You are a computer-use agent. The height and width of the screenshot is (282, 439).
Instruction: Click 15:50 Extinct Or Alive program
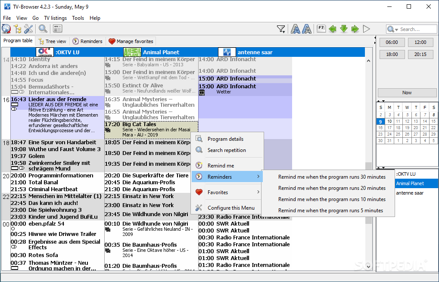(x=151, y=88)
